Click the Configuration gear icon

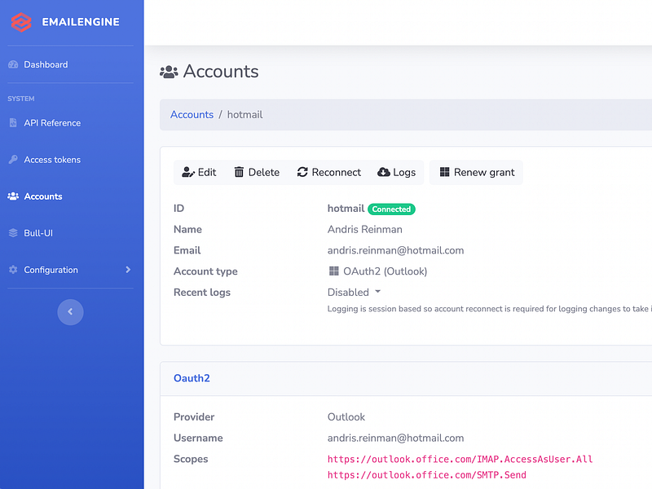coord(15,269)
